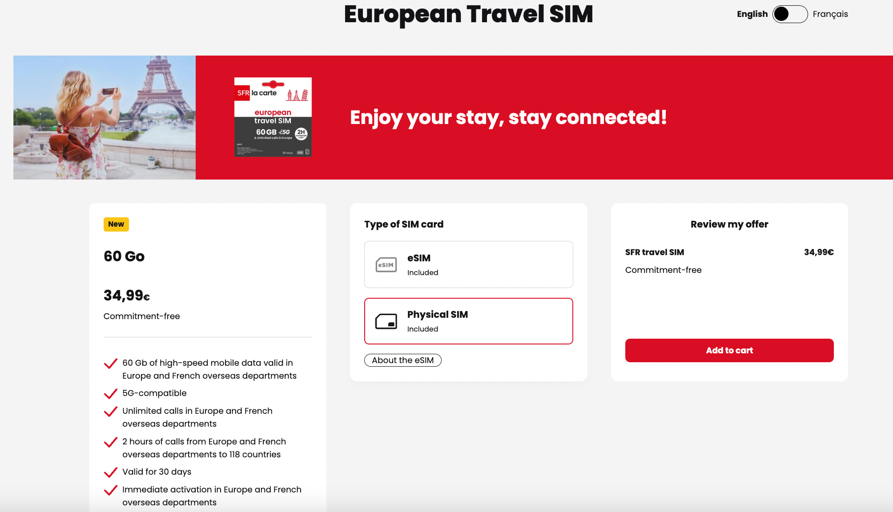Click the 34,99€ price in Review my offer
This screenshot has height=512, width=893.
[x=818, y=252]
